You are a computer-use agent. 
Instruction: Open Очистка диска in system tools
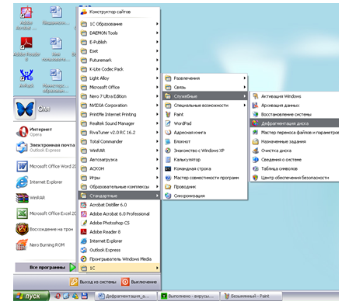295,151
